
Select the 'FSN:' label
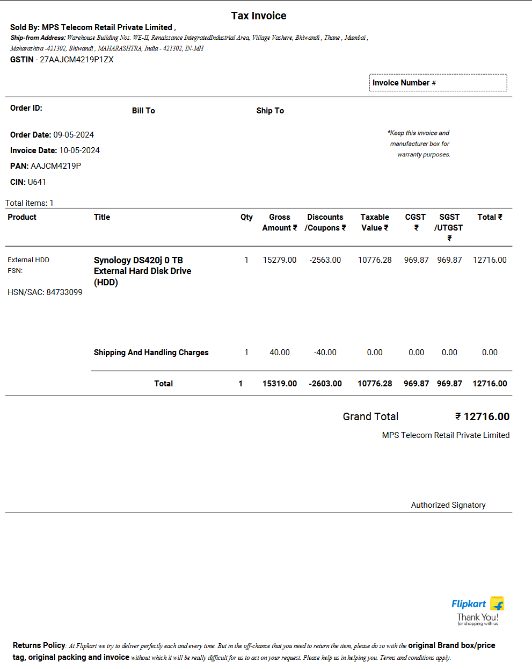(15, 271)
